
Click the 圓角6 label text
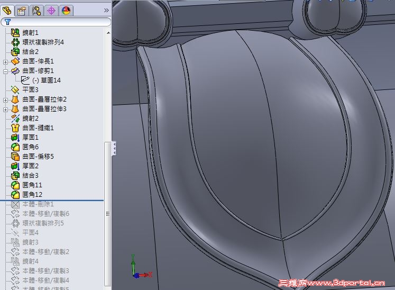pos(30,147)
